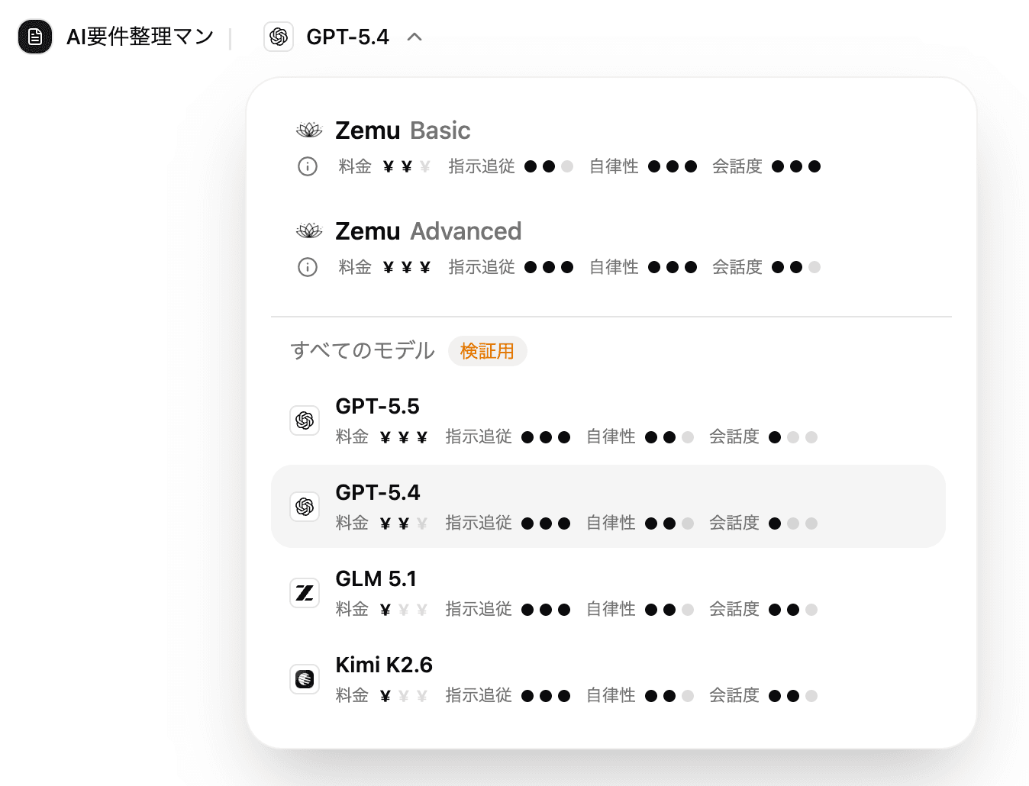Click the Z icon for GLM 5.1

(305, 593)
